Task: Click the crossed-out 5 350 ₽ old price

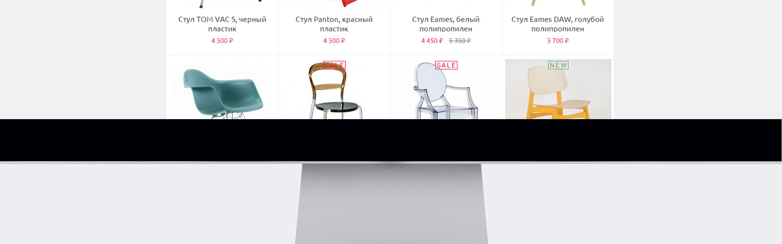Action: [x=460, y=41]
